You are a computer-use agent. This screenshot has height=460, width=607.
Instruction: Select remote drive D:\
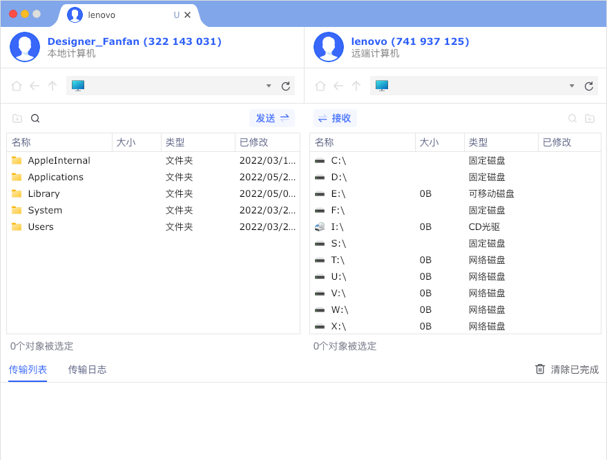click(455, 177)
